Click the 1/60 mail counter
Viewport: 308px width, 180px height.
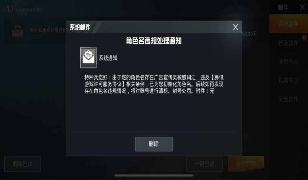(x=8, y=9)
